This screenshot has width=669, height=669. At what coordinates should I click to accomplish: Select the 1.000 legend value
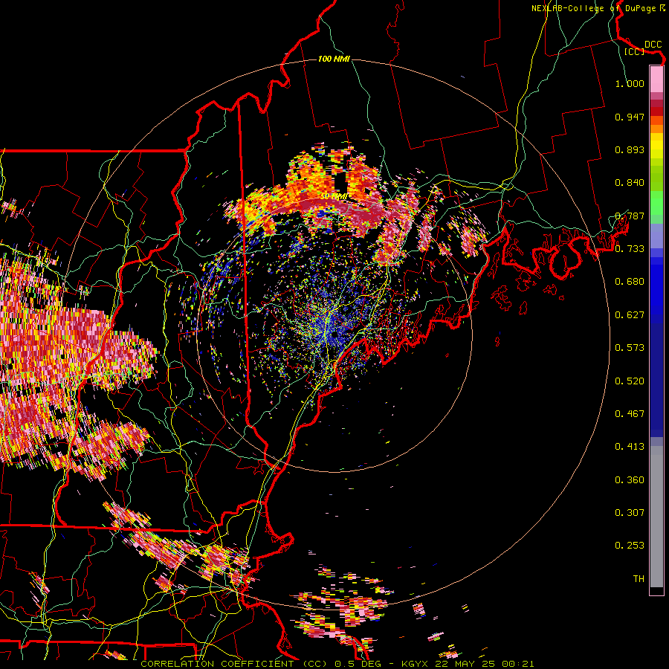coord(630,83)
